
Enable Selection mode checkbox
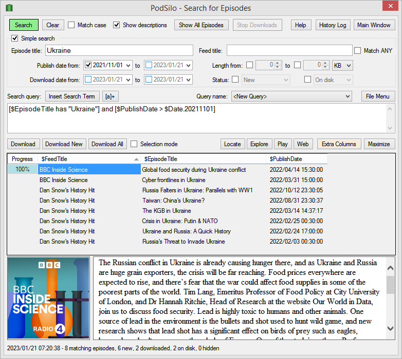134,144
